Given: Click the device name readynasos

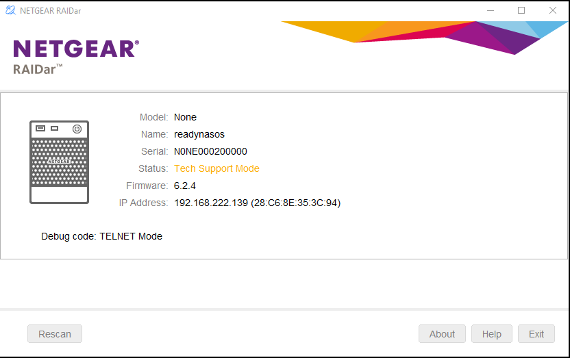Looking at the screenshot, I should 199,134.
